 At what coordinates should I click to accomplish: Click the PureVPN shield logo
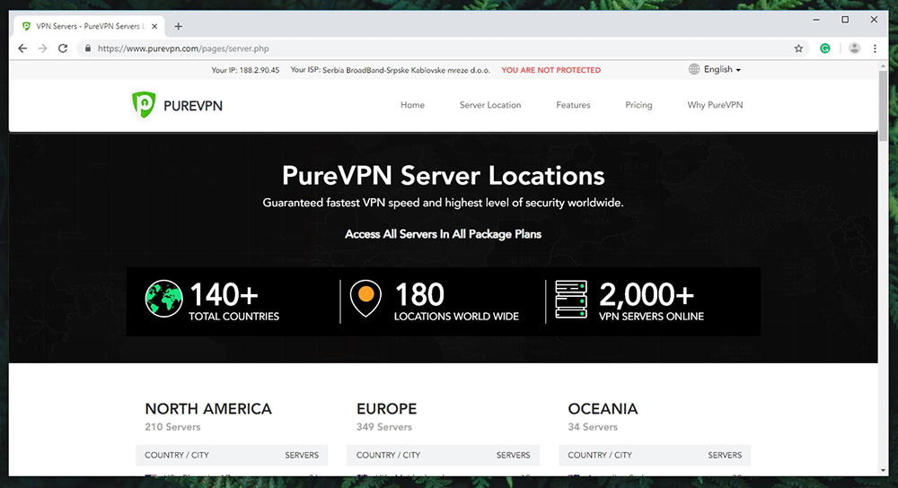143,105
